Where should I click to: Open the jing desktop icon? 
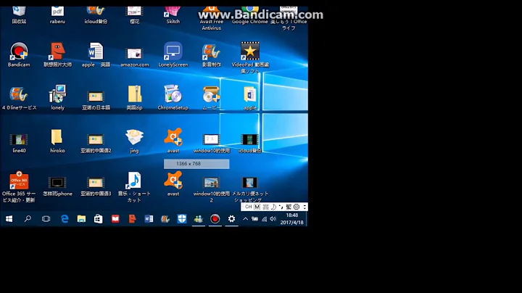pos(135,137)
